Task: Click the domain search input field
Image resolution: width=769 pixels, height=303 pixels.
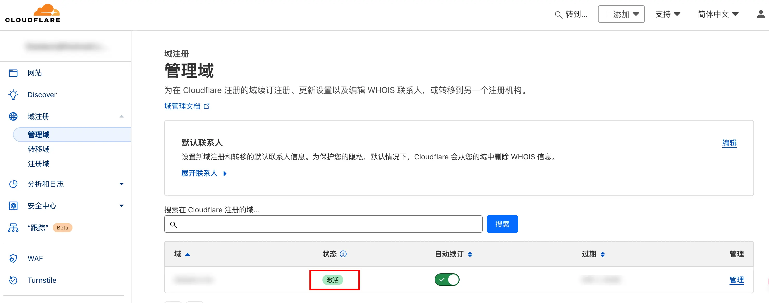Action: tap(323, 224)
